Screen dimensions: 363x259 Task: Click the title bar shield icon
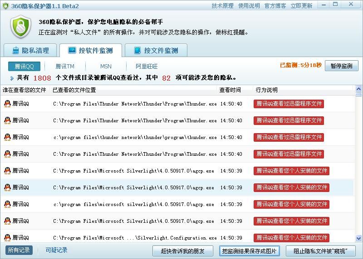(5, 6)
